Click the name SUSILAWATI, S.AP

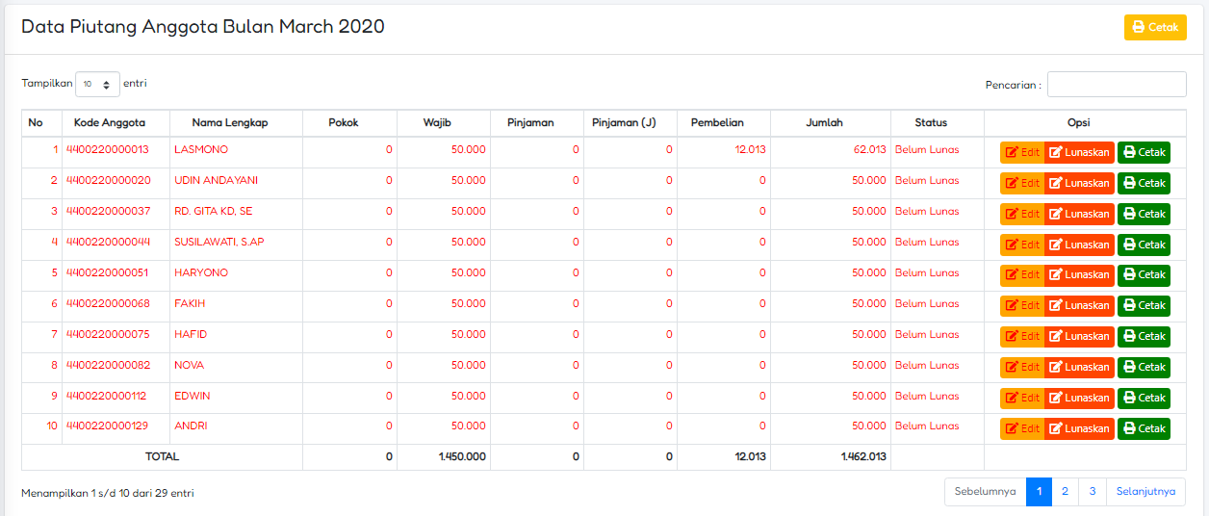coord(219,243)
